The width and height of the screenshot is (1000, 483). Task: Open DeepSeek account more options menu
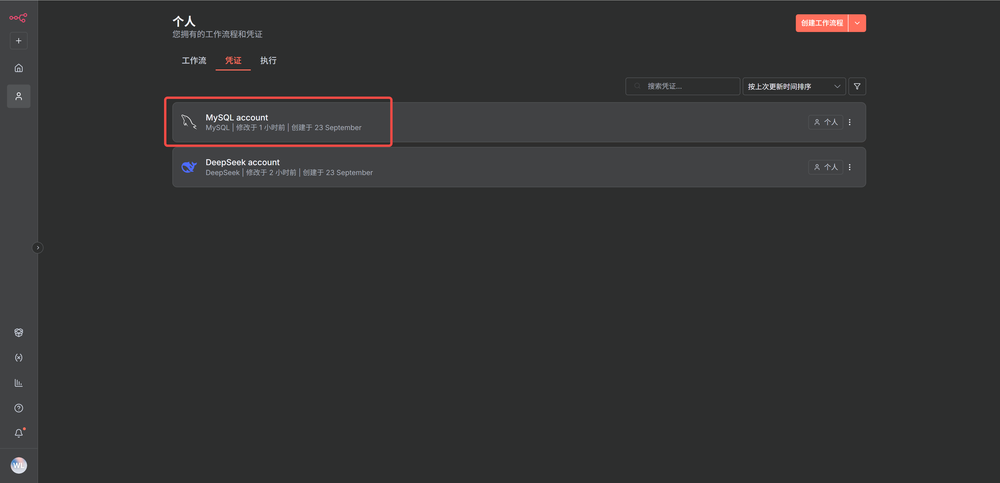click(x=849, y=167)
